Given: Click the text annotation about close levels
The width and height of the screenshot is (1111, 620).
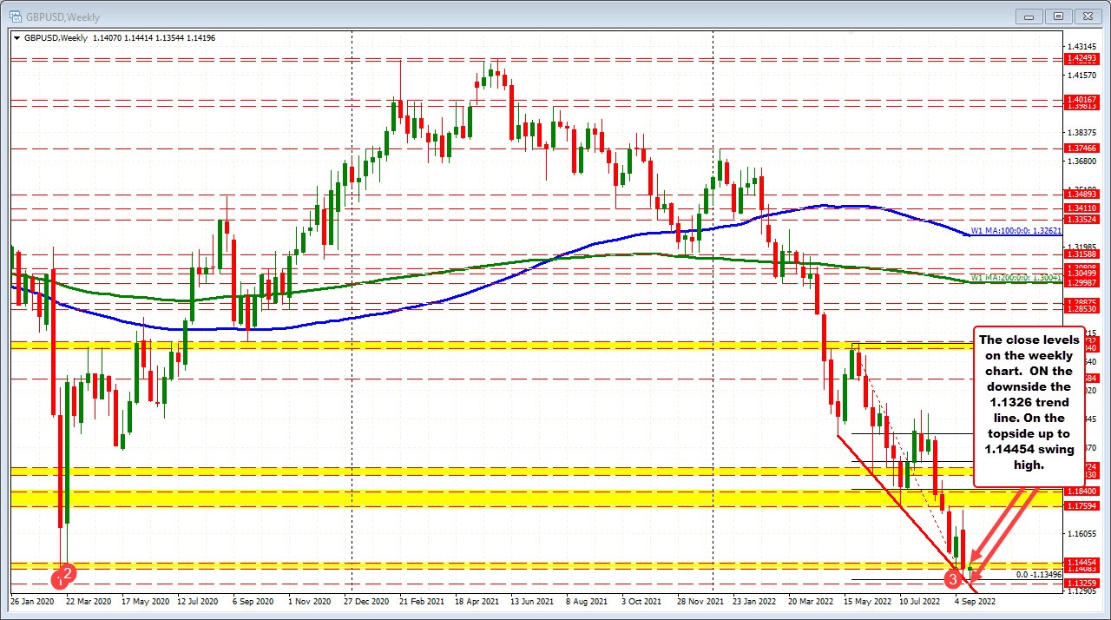Looking at the screenshot, I should coord(1028,402).
